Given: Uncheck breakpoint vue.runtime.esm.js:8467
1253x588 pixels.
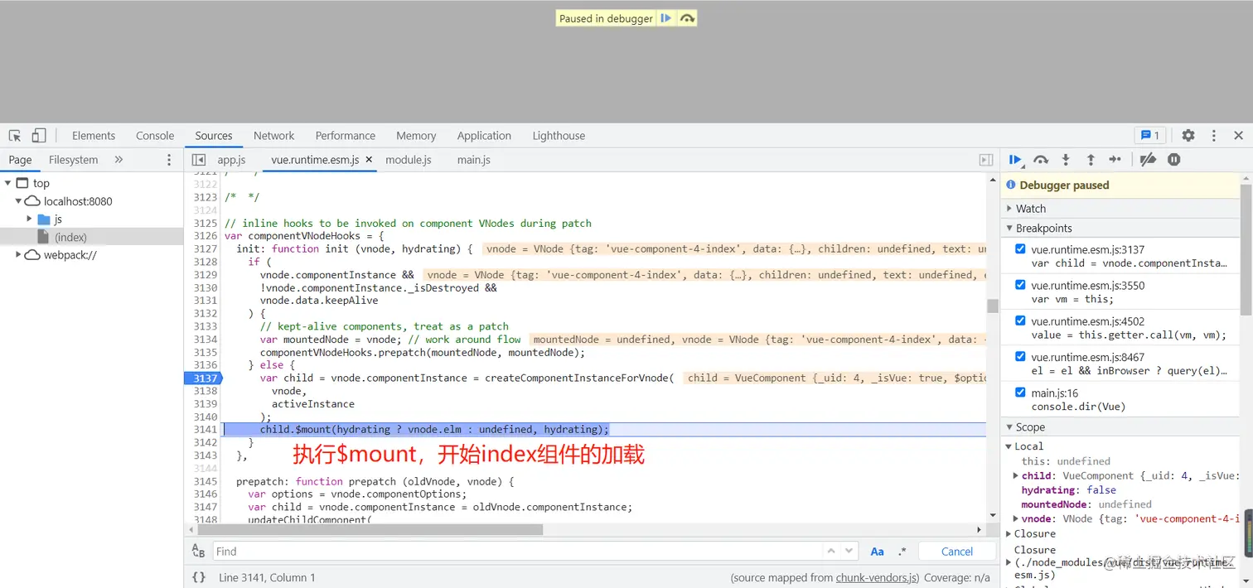Looking at the screenshot, I should point(1020,356).
